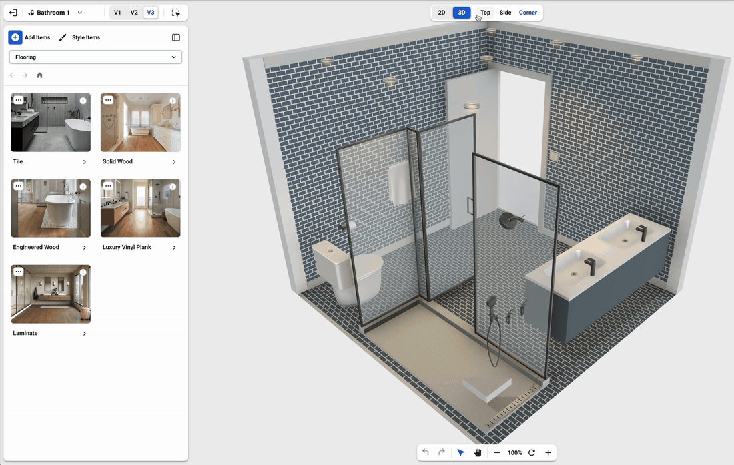Expand the Tile category chevron

[x=85, y=162]
